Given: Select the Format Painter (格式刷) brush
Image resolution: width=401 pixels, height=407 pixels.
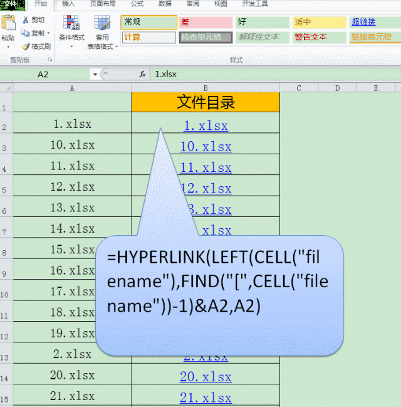Looking at the screenshot, I should [26, 46].
